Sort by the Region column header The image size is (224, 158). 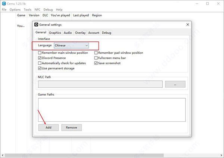pos(97,15)
